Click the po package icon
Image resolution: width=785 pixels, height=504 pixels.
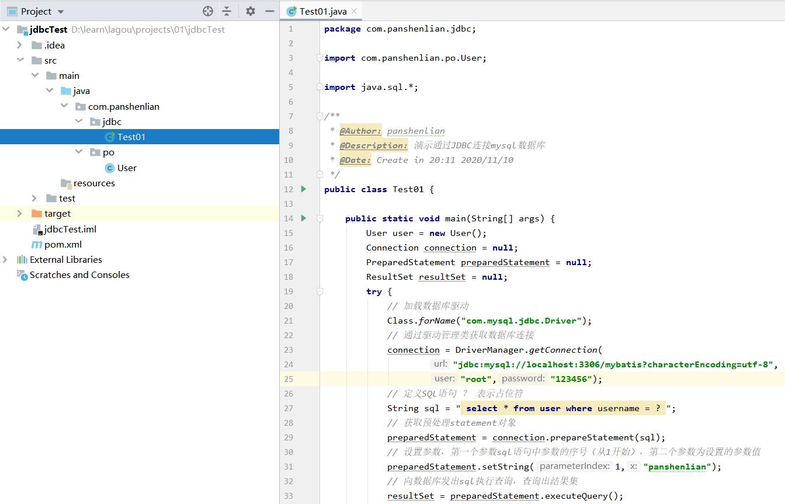(95, 152)
